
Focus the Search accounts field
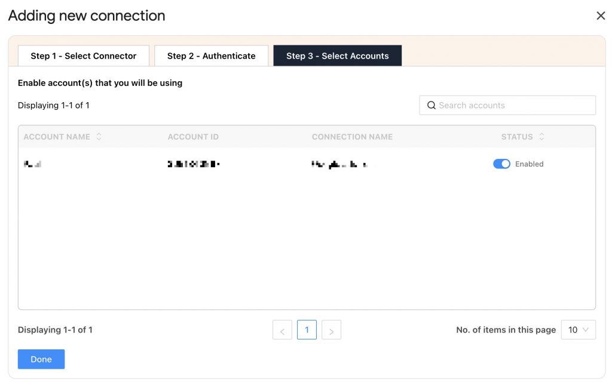click(507, 105)
